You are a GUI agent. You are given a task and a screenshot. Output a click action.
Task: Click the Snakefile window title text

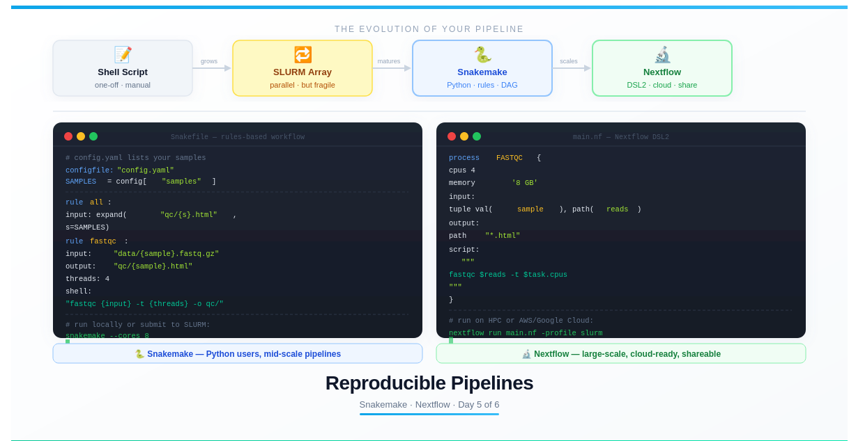(x=238, y=137)
